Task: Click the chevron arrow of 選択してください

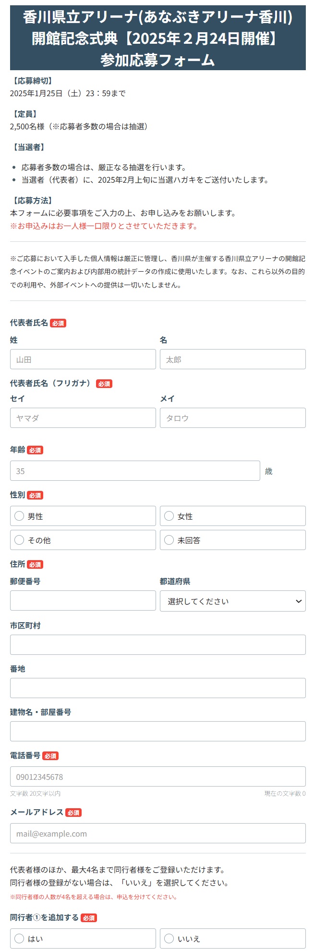Action: click(298, 601)
